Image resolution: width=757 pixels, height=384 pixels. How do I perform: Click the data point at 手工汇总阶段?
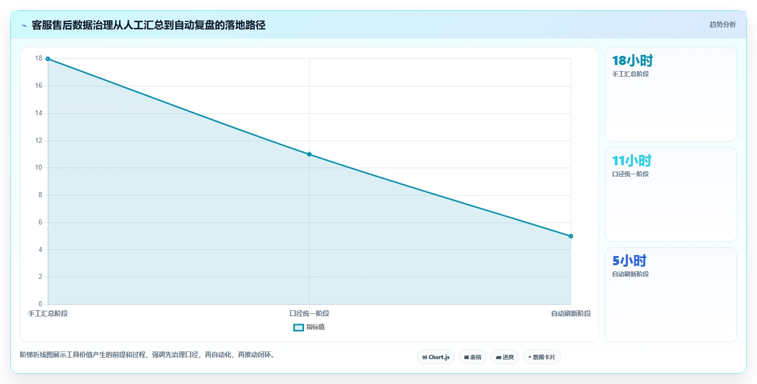coord(48,59)
